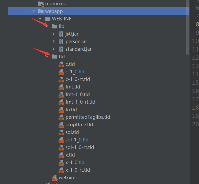This screenshot has width=199, height=184.
Task: Select fmt-1_0.tld file
Action: tap(78, 95)
